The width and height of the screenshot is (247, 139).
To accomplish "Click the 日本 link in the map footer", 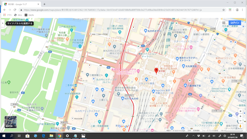I will 189,131.
